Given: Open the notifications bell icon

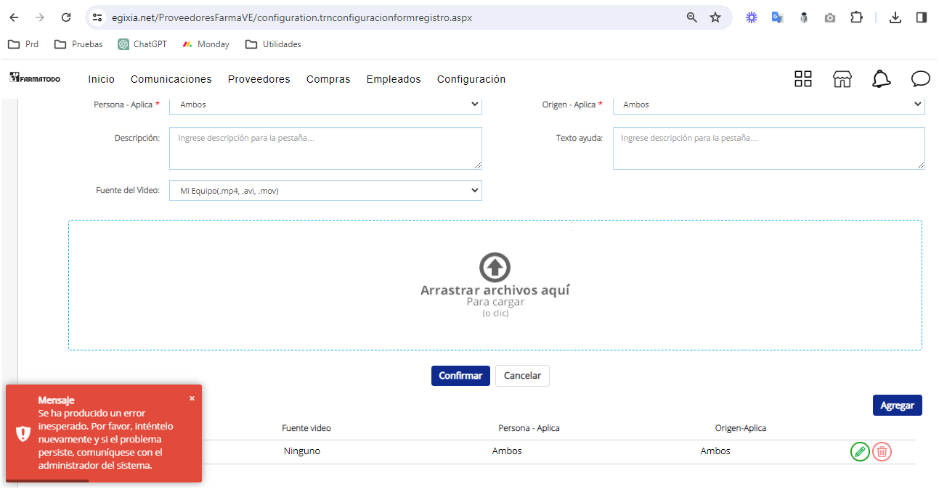Looking at the screenshot, I should [881, 79].
